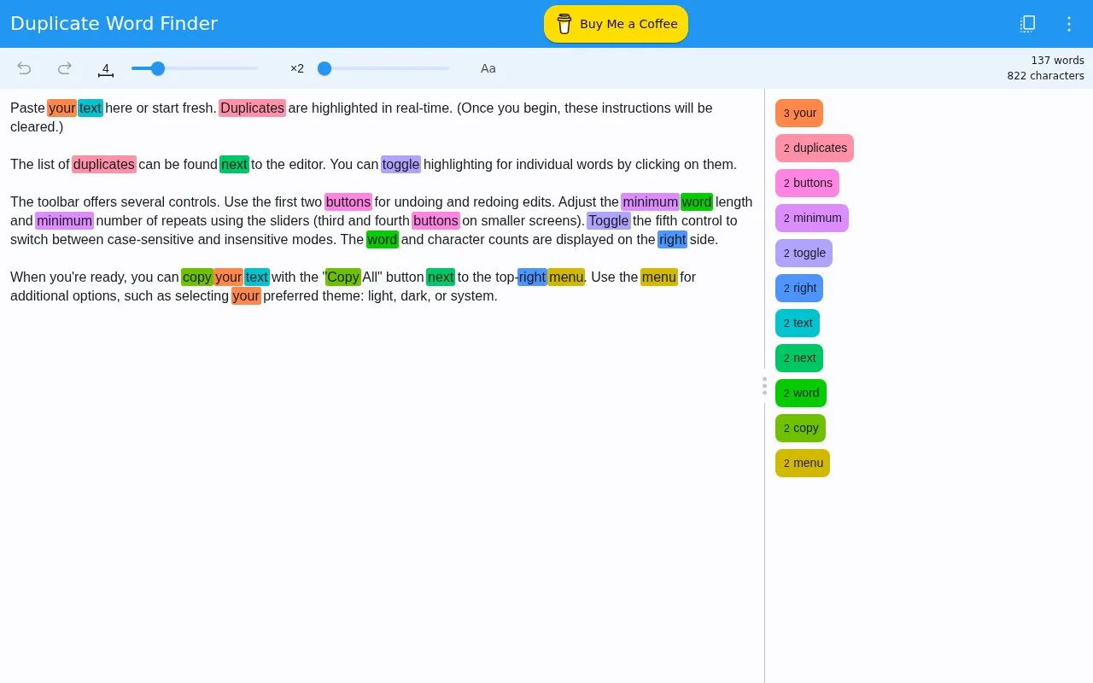Click the "×2" repeats value label

[297, 68]
